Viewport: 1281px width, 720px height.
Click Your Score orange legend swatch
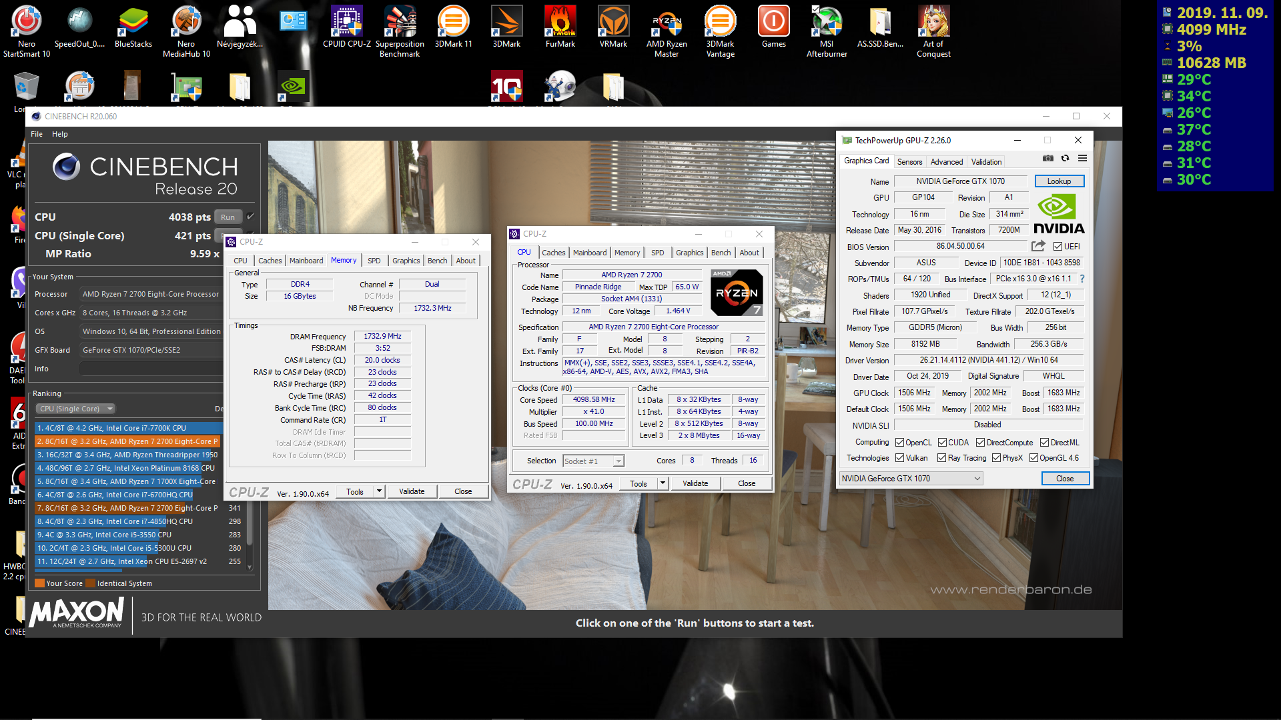tap(39, 583)
